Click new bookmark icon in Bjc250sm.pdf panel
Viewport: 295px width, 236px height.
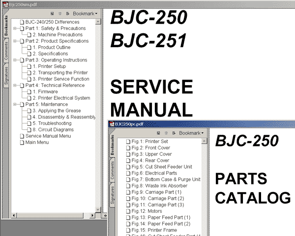pos(52,14)
